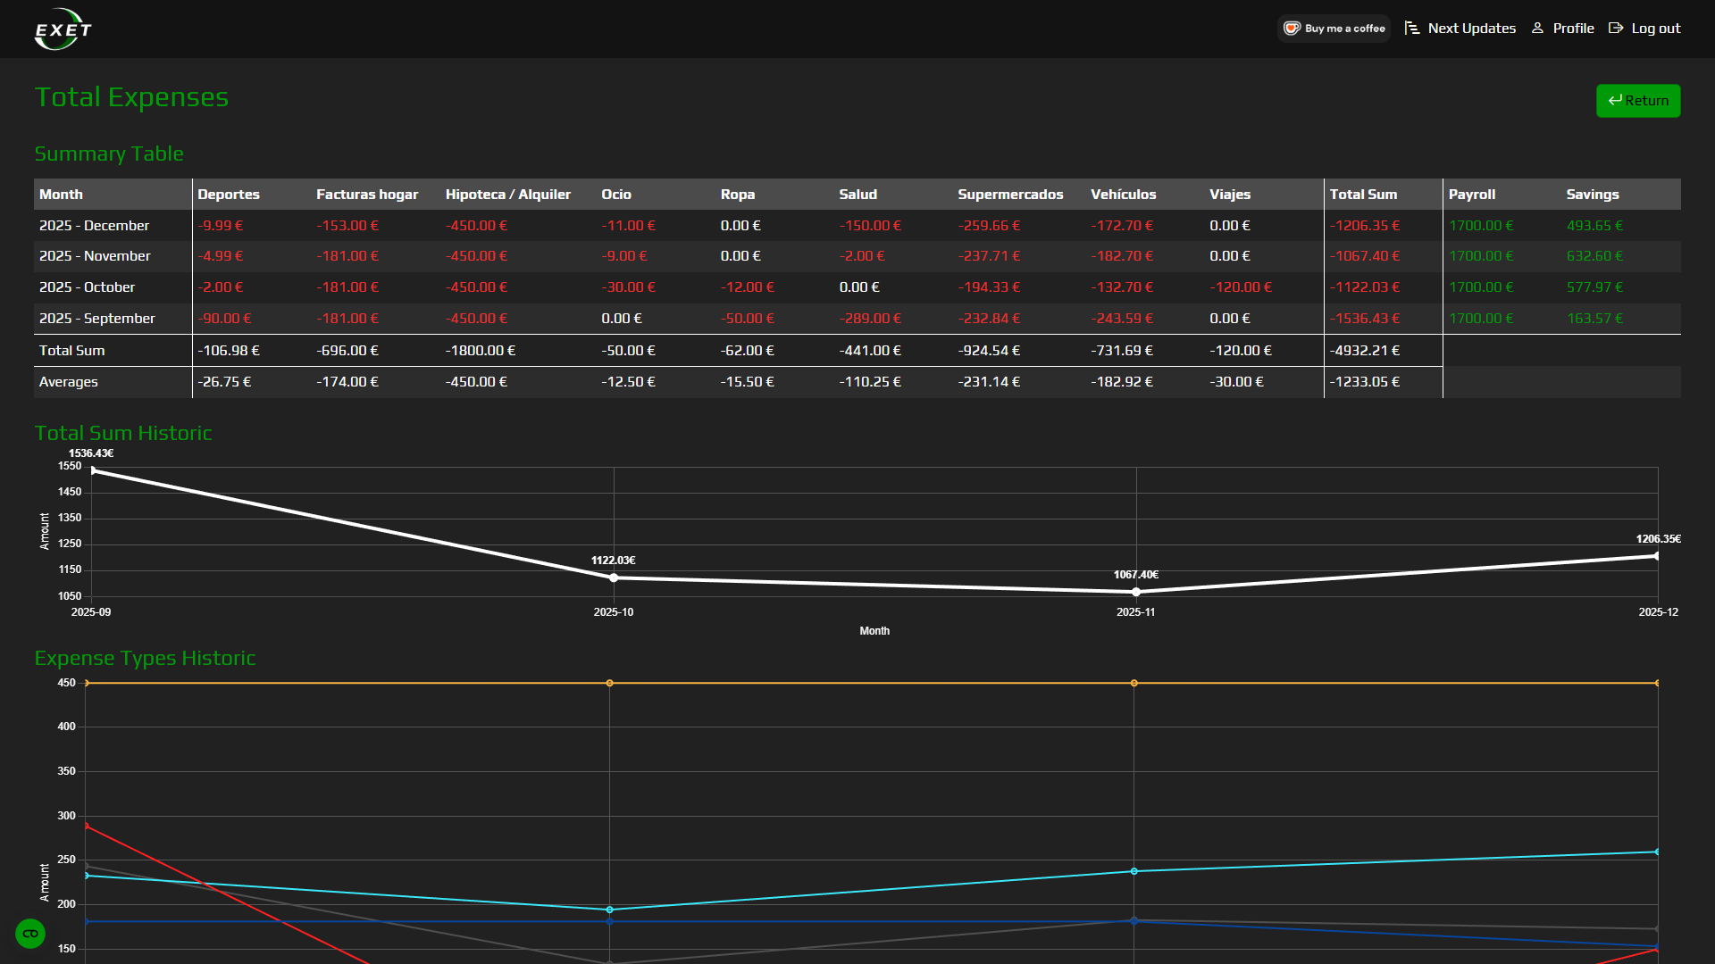Click the Log out exit icon
Screen dimensions: 1715x964
1615,28
